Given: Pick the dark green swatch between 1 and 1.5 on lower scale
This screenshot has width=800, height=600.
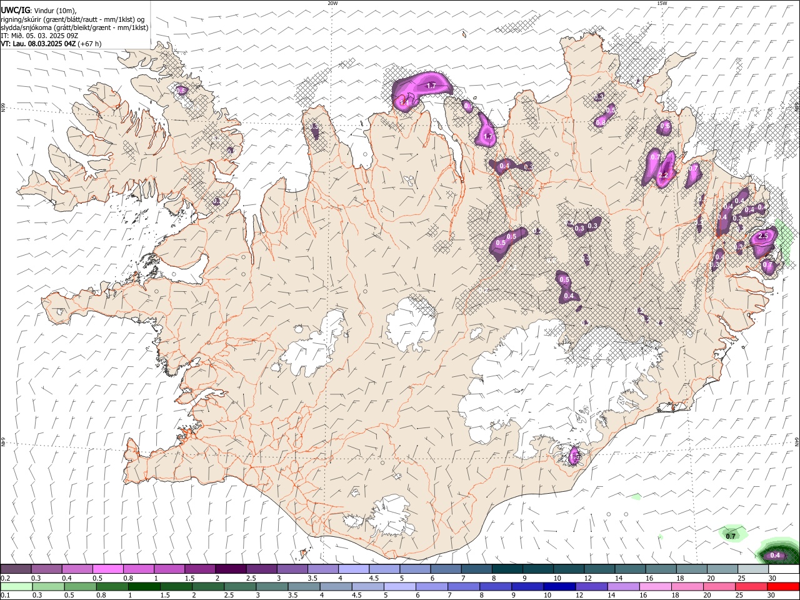Looking at the screenshot, I should tap(144, 587).
